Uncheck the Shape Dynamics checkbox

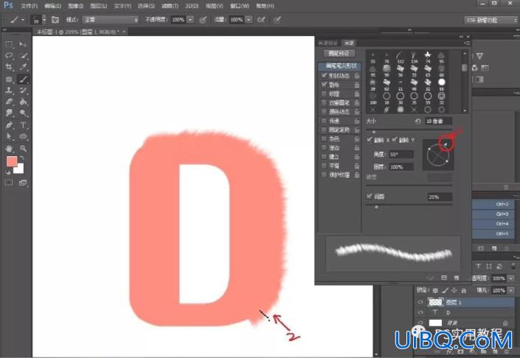tap(324, 76)
